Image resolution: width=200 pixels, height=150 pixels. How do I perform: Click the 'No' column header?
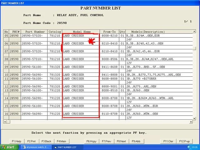click(6, 32)
